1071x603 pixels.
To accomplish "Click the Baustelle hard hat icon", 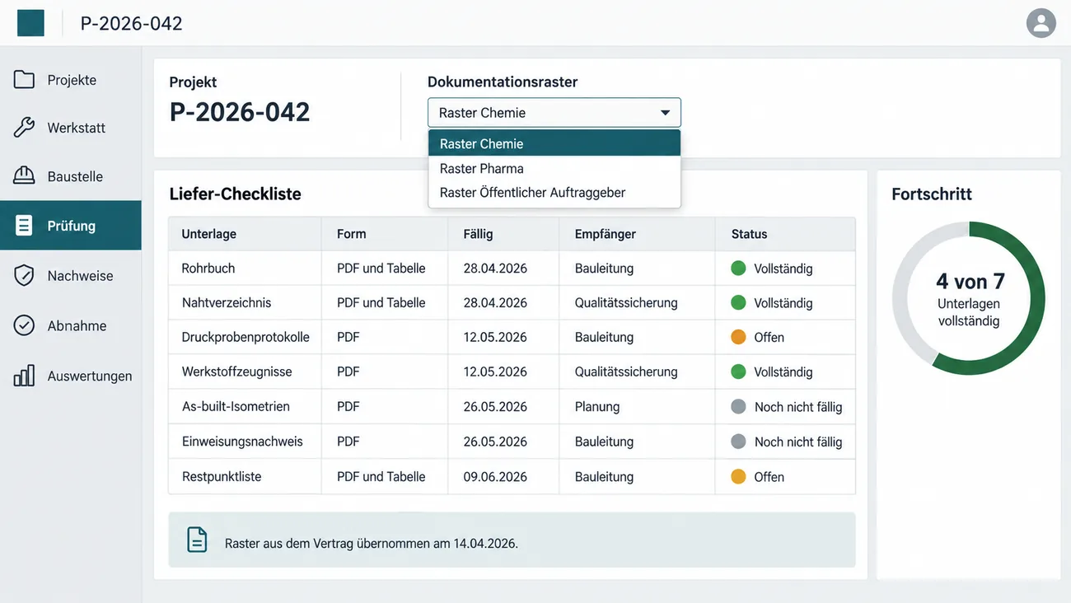I will pyautogui.click(x=24, y=175).
